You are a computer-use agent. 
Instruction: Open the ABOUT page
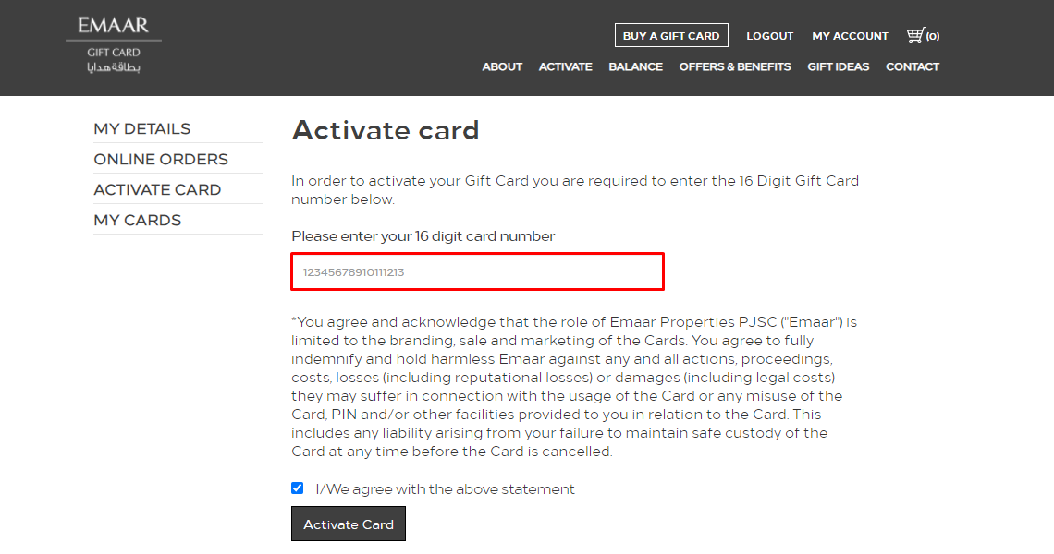[502, 66]
